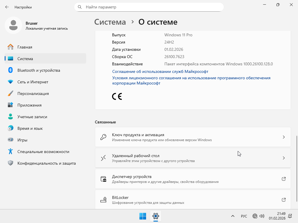The image size is (298, 223).
Task: Expand Удаленный рабочий стол chevron
Action: [x=284, y=158]
